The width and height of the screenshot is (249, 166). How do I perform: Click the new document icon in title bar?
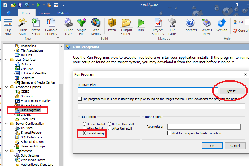pyautogui.click(x=5, y=5)
